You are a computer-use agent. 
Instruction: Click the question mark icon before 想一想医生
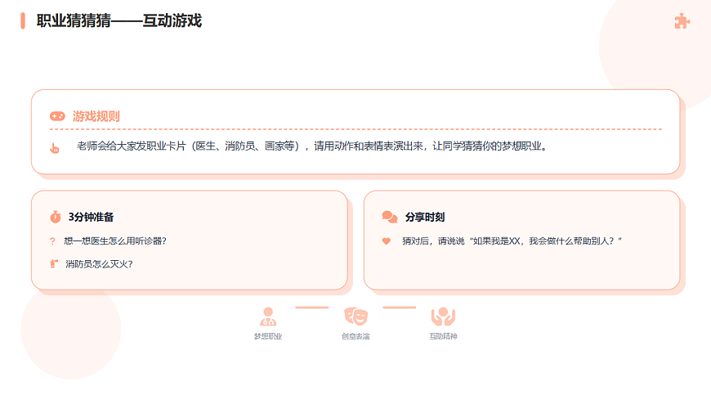(x=52, y=241)
